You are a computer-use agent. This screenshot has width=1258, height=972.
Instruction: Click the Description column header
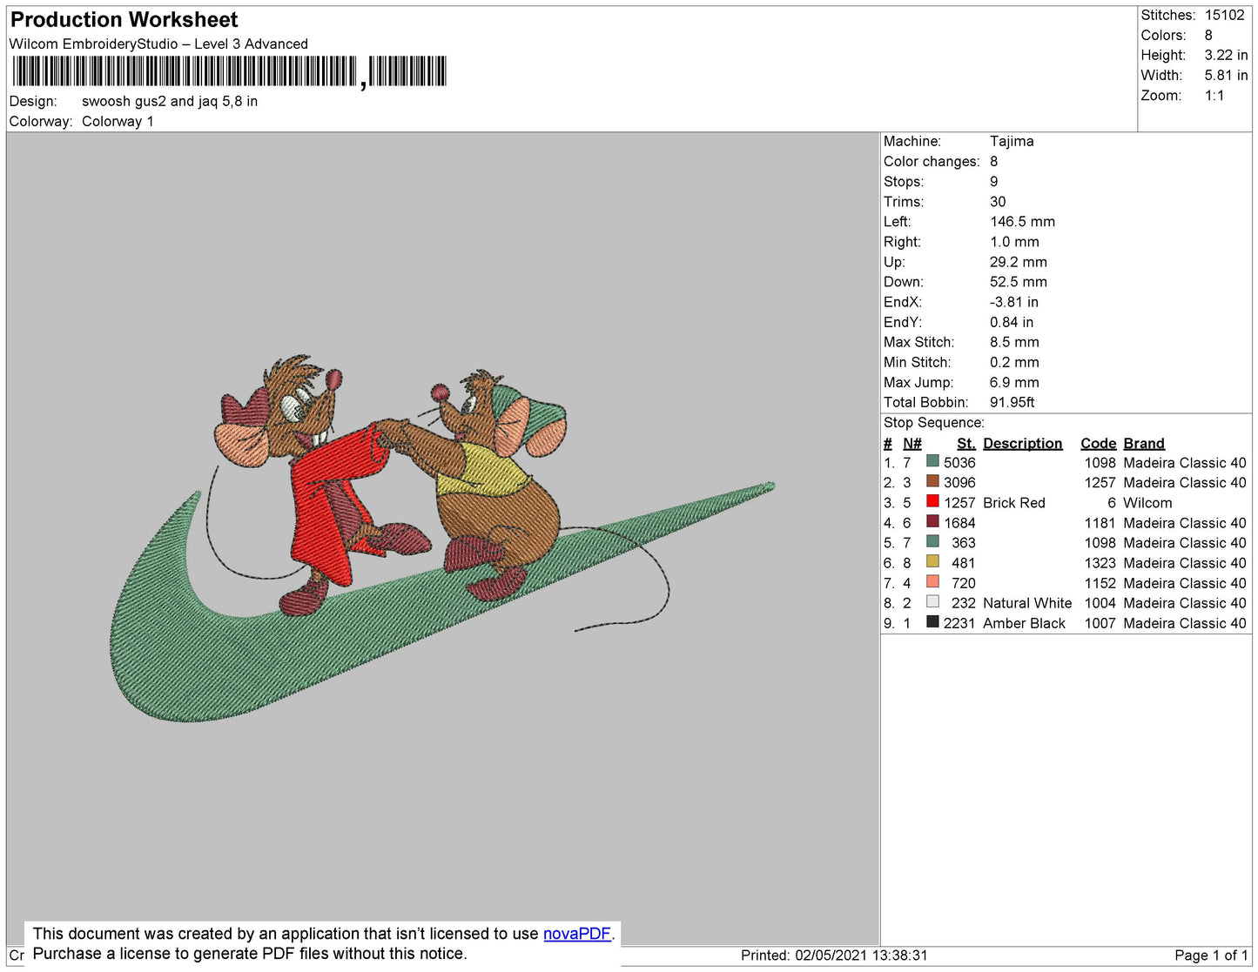[x=1022, y=443]
